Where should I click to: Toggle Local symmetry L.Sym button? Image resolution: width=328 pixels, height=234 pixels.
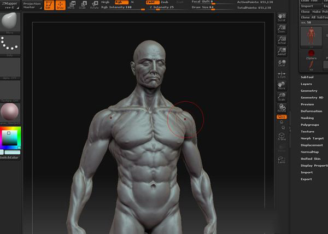click(282, 74)
